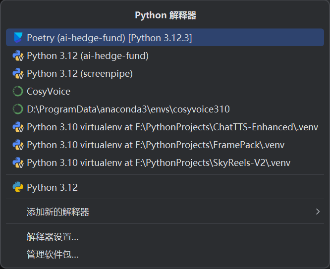Click the Poetry icon beside ai-hedge-fund

click(18, 38)
